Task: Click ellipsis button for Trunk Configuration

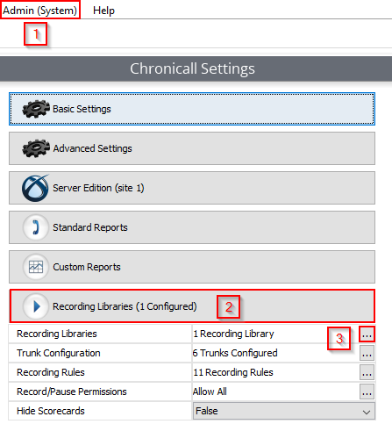Action: click(367, 353)
